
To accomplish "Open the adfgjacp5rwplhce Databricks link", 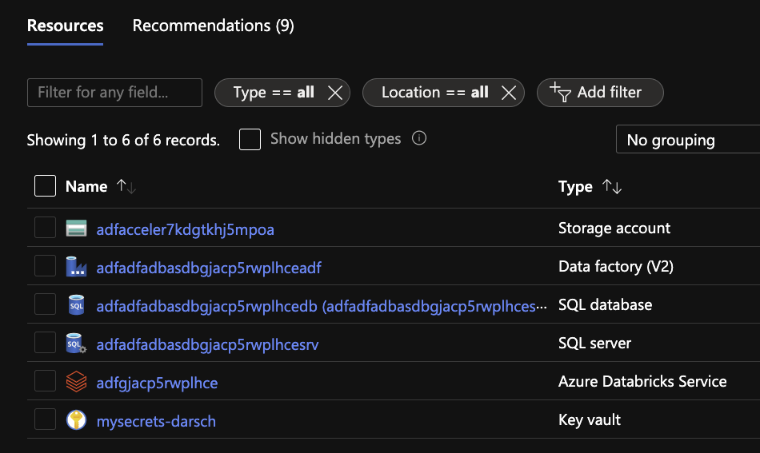I will click(x=157, y=383).
